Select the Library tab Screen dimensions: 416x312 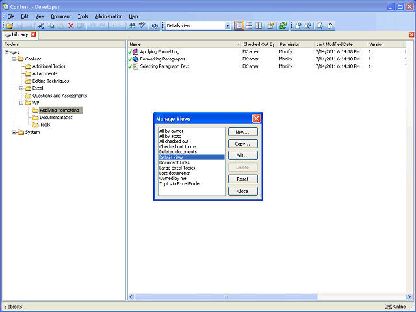point(20,34)
